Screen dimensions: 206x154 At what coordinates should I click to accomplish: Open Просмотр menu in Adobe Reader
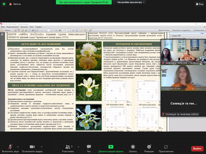coord(24,27)
